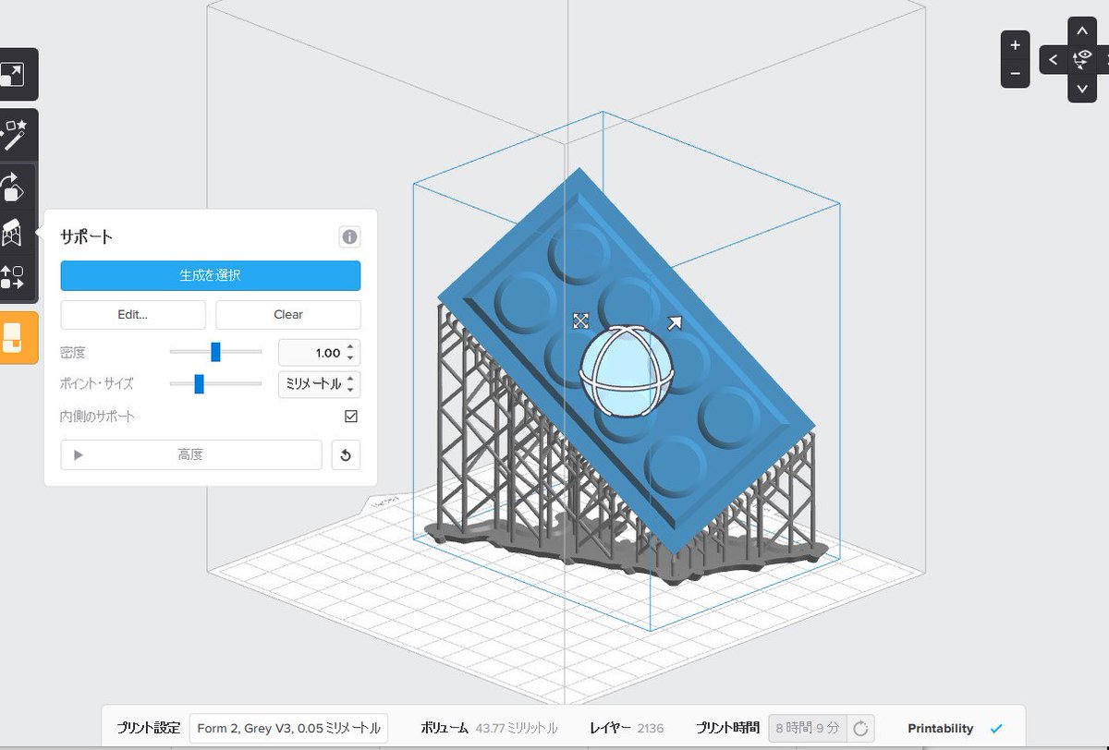
Task: Rotate view up with top arrow
Action: tap(1082, 32)
